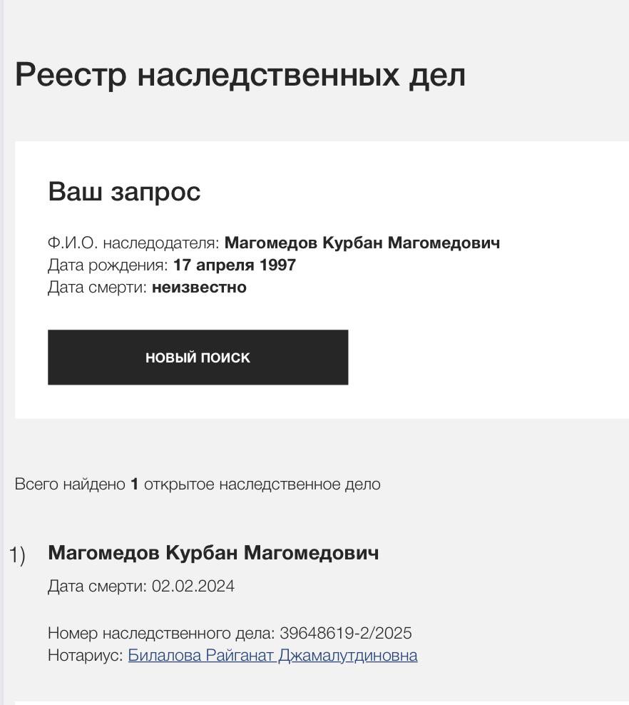Click the result number 1) marker
The width and height of the screenshot is (629, 705).
(x=17, y=555)
